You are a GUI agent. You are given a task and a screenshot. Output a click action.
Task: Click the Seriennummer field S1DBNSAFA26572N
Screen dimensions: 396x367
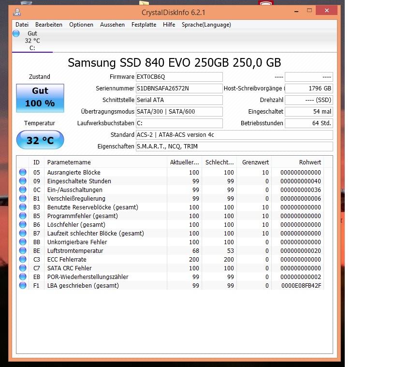(x=179, y=88)
